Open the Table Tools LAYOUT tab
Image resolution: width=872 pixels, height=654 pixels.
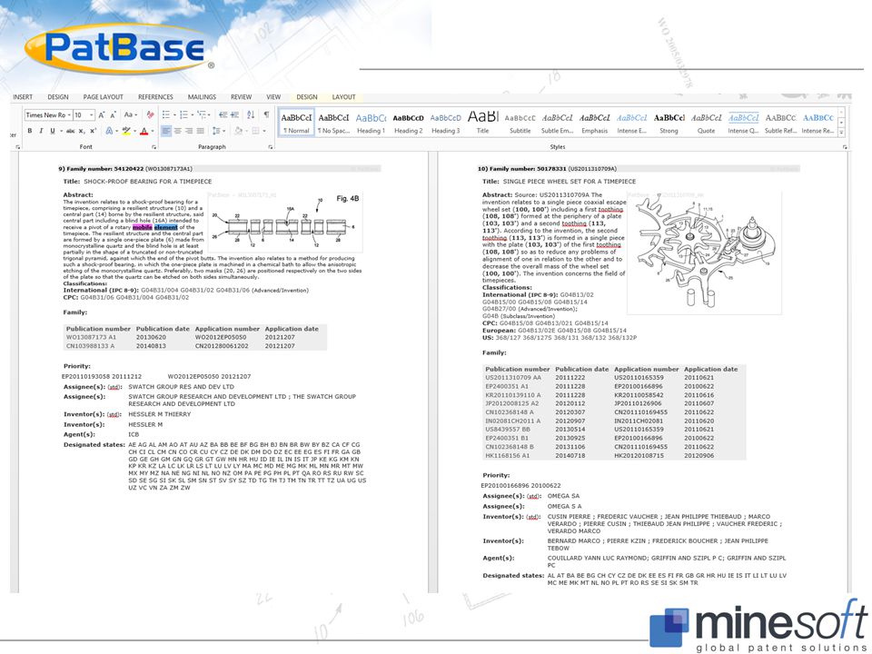(x=343, y=97)
